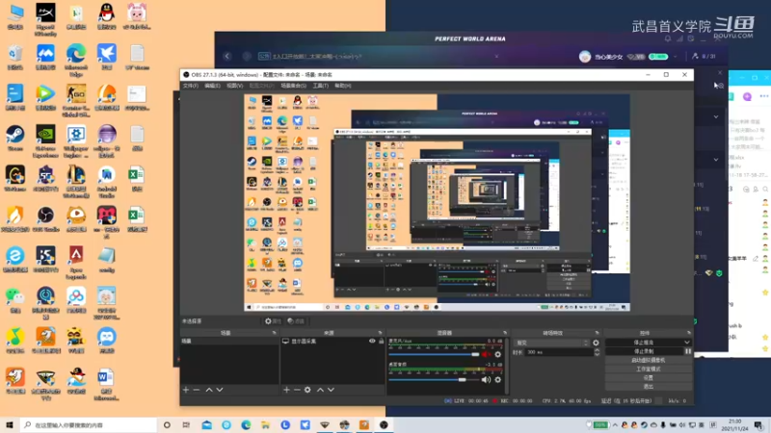Click user avatar in Perfect World Arena
The height and width of the screenshot is (433, 771).
click(585, 57)
